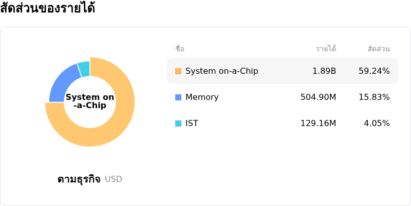Image resolution: width=411 pixels, height=206 pixels.
Task: Click the orange System on-a-Chip legend square
Action: pyautogui.click(x=178, y=71)
